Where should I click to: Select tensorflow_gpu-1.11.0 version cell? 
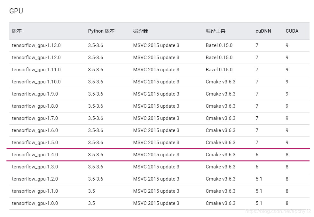[x=36, y=70]
